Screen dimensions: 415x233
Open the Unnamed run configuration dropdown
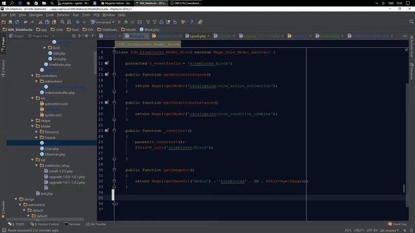point(102,22)
